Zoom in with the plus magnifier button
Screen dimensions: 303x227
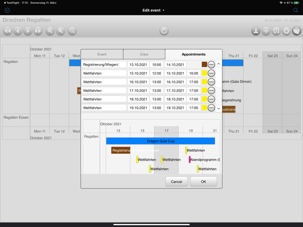coord(50,31)
